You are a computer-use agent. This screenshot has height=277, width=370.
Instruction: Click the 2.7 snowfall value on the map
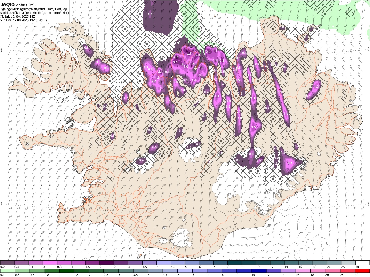click(189, 53)
